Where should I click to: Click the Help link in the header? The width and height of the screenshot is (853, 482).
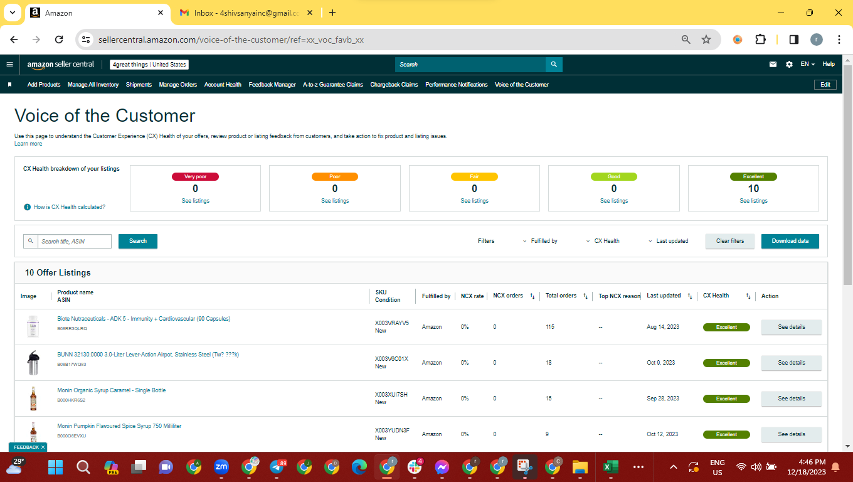pyautogui.click(x=829, y=64)
